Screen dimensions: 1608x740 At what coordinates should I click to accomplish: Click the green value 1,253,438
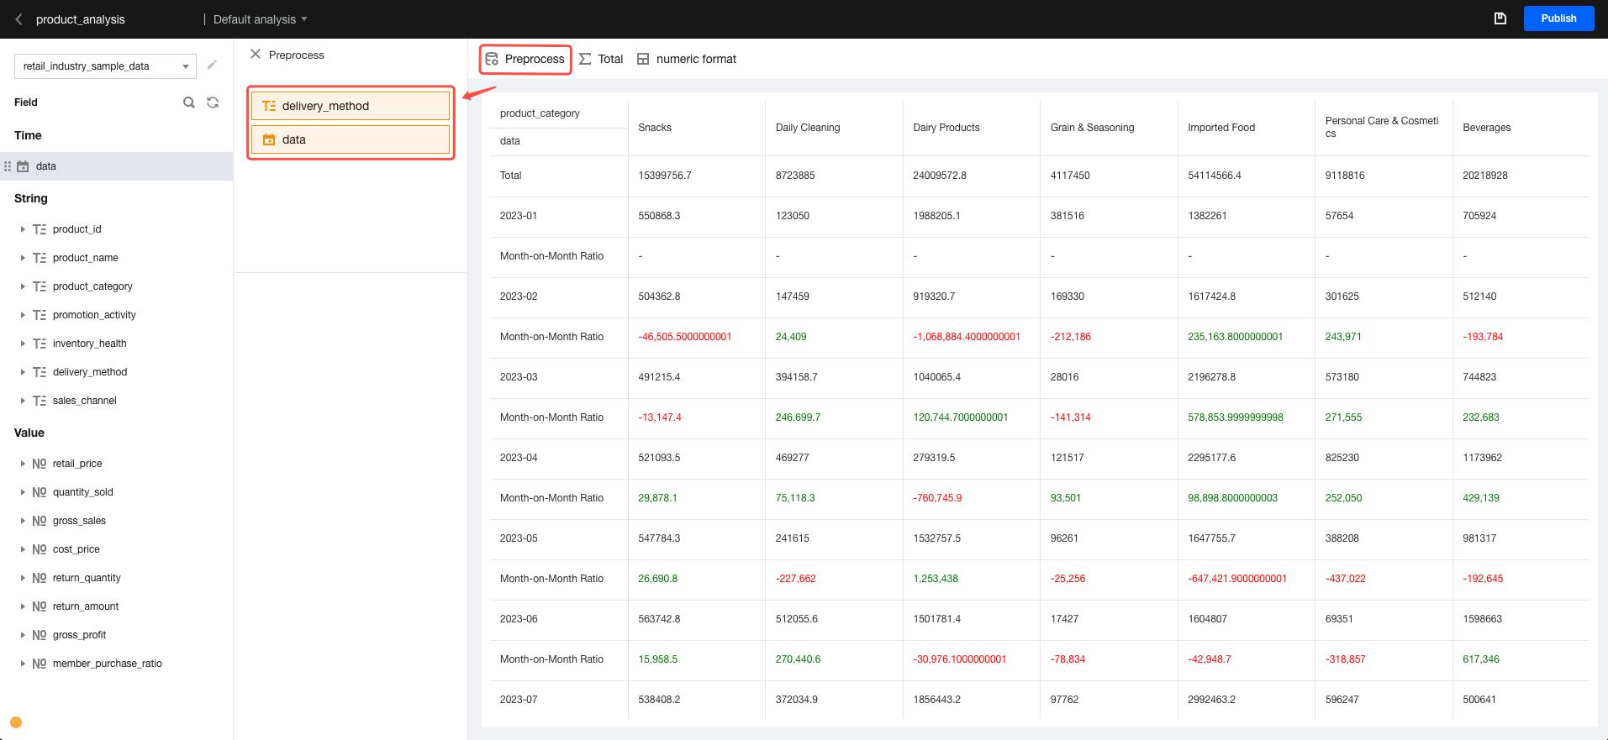tap(936, 579)
